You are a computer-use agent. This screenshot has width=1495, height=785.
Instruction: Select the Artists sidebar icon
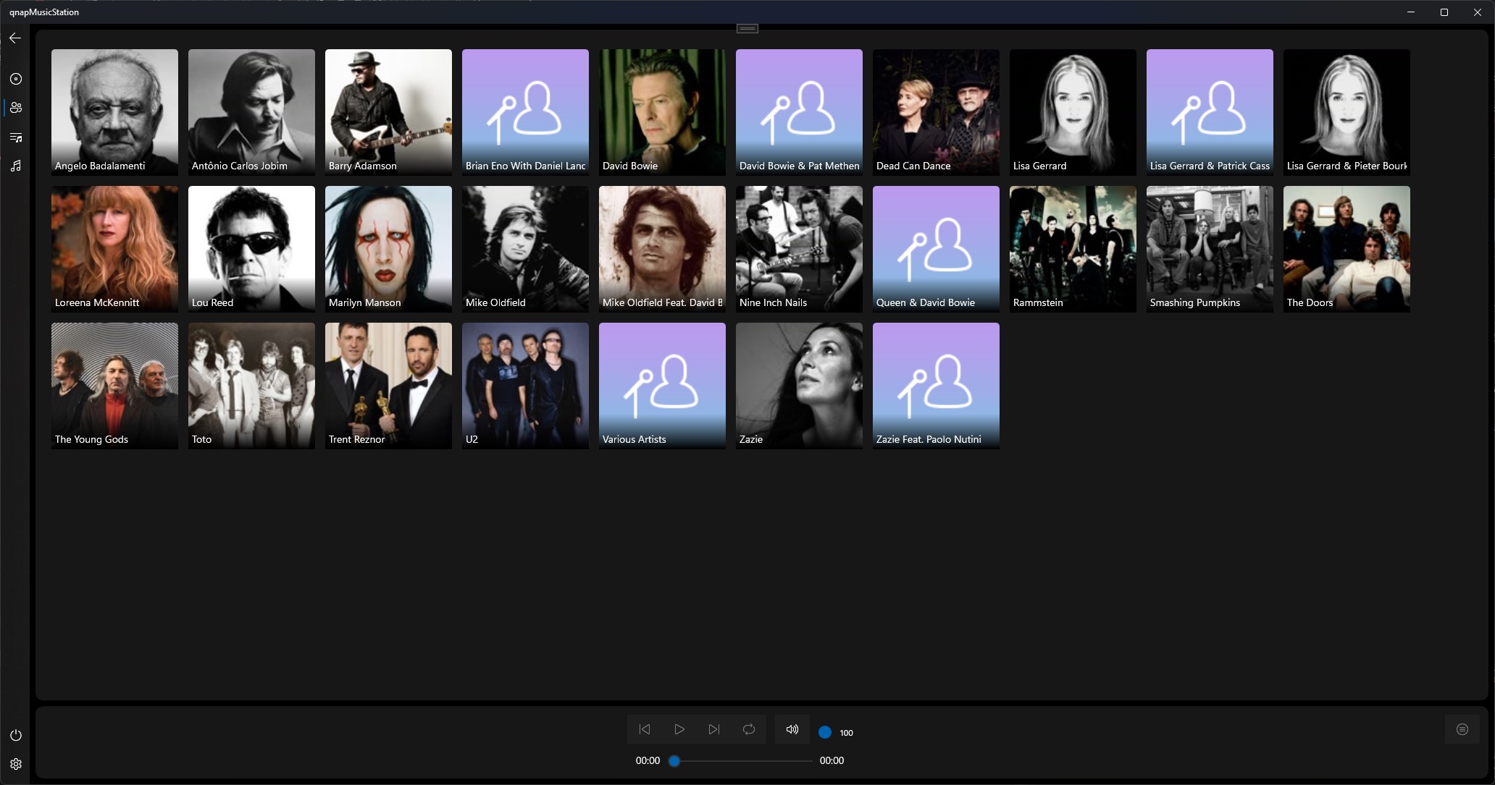pos(16,108)
